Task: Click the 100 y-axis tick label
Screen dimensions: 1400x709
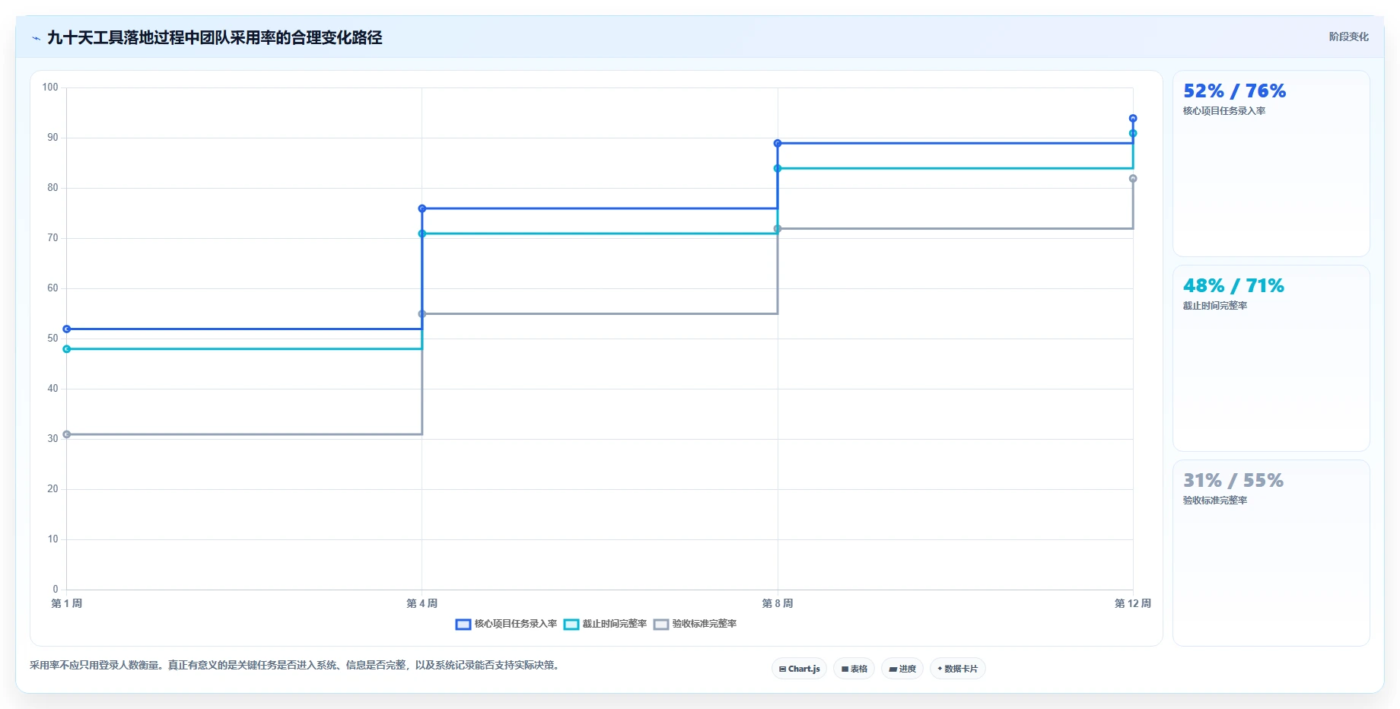Action: click(50, 87)
